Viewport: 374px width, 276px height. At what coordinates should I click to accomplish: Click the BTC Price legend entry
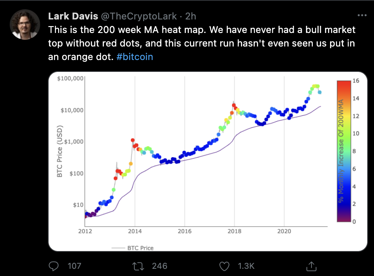[140, 248]
